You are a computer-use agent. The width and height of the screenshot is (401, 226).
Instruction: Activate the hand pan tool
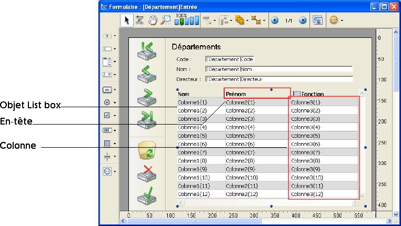pos(153,20)
